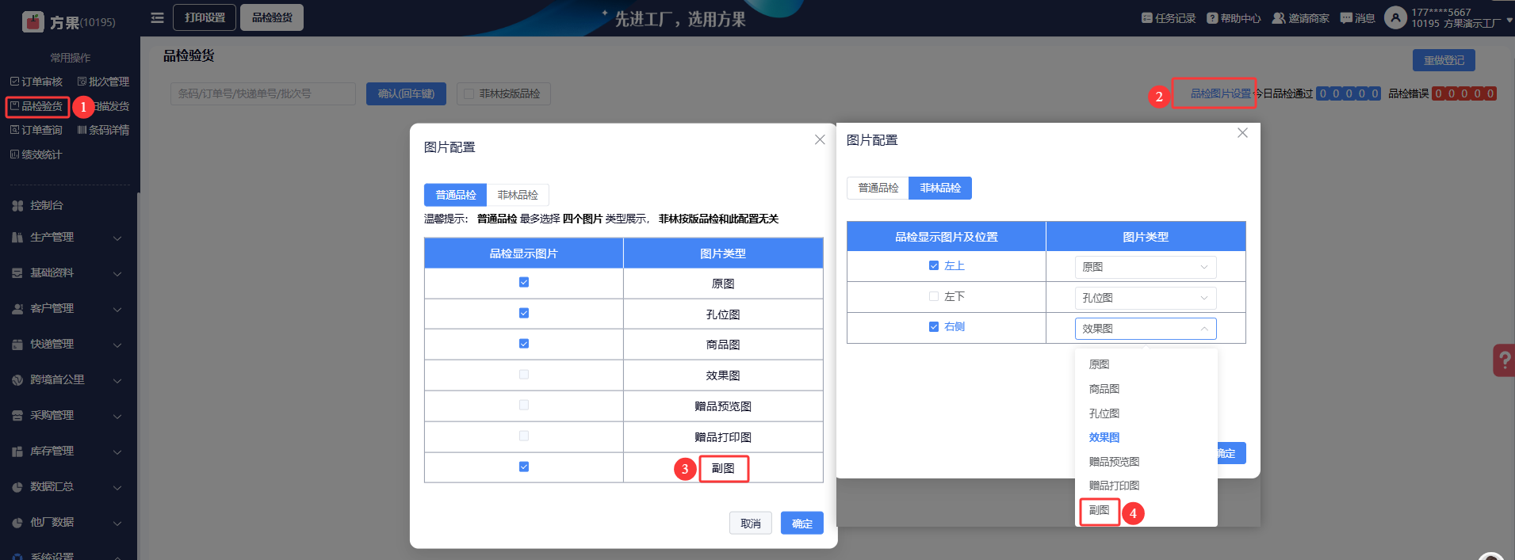The image size is (1515, 560).
Task: Toggle the 左上 position checkbox
Action: coord(934,266)
